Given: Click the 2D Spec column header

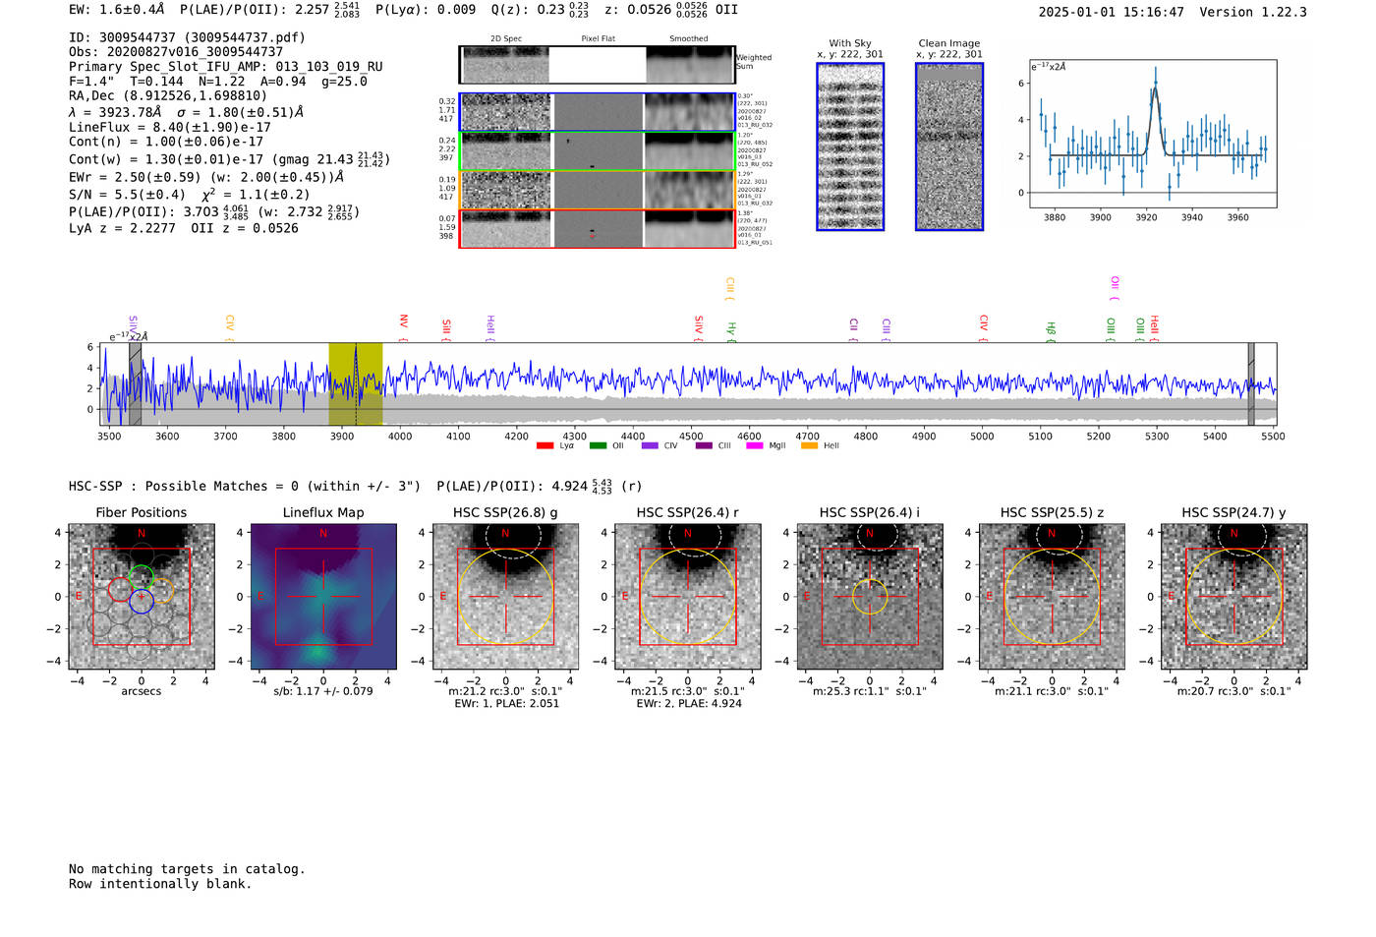Looking at the screenshot, I should click(506, 38).
